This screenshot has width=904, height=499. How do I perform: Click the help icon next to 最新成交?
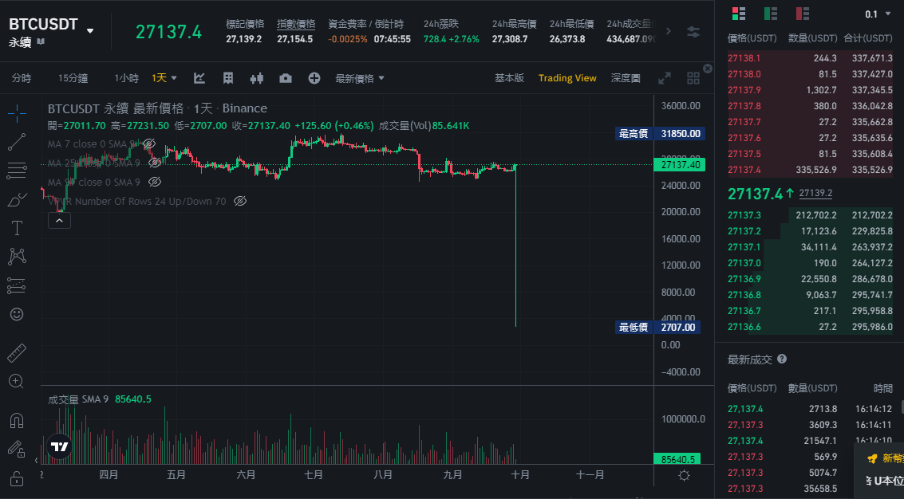tap(782, 359)
